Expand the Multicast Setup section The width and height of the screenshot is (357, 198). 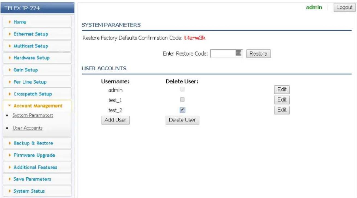[37, 46]
